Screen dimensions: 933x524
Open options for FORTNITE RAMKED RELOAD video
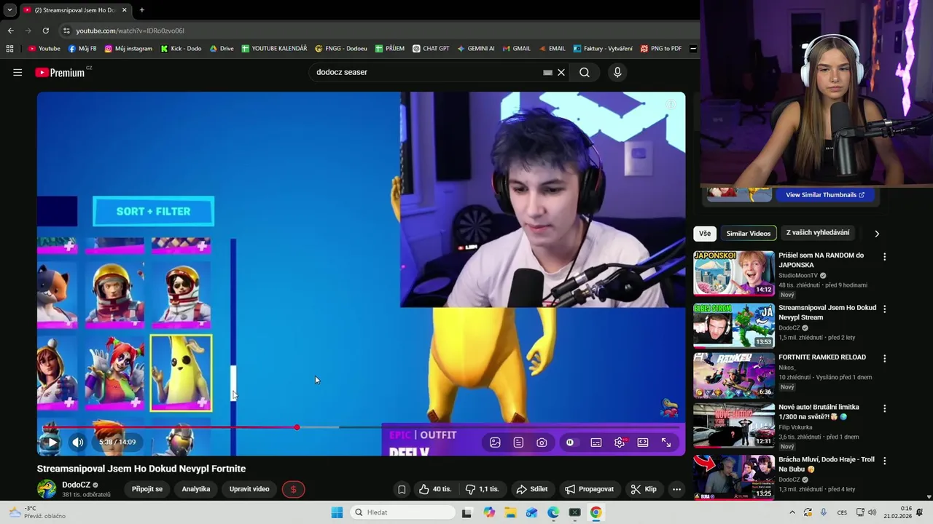pyautogui.click(x=885, y=359)
